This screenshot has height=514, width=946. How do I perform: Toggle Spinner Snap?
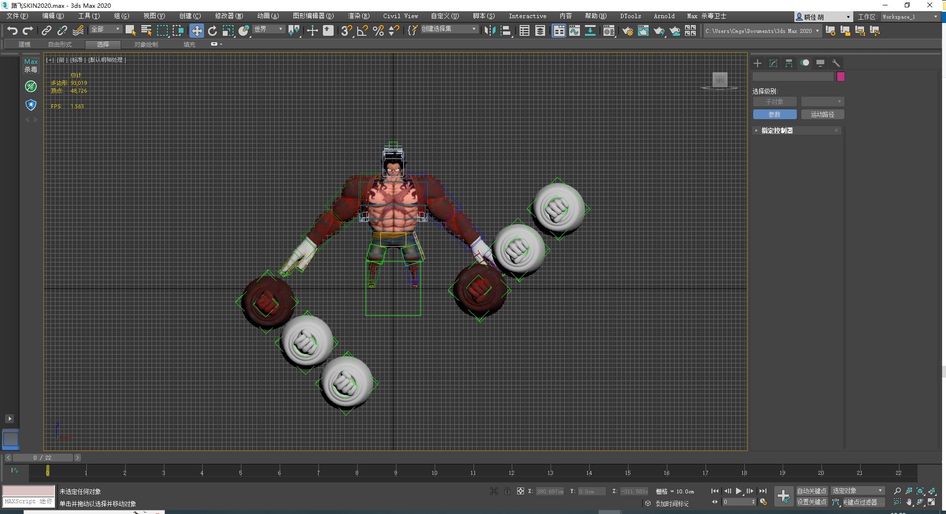(x=394, y=30)
